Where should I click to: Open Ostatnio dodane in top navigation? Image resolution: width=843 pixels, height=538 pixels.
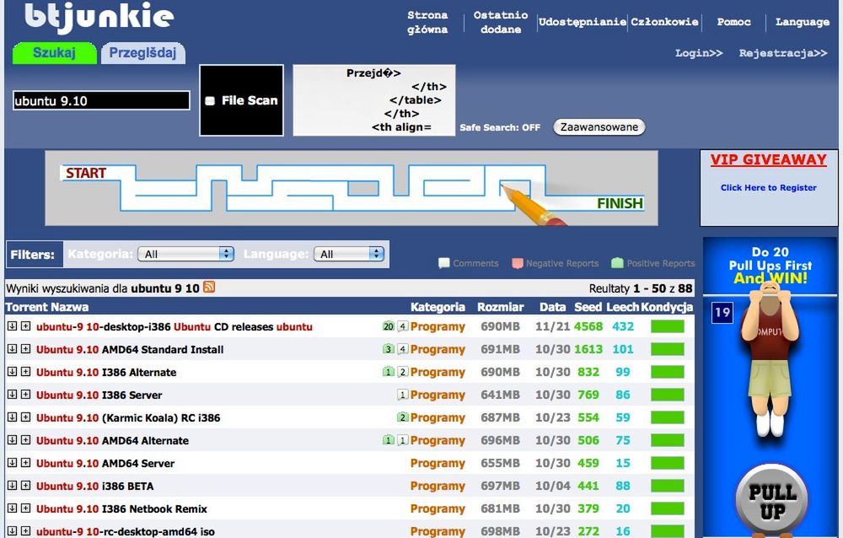point(501,22)
